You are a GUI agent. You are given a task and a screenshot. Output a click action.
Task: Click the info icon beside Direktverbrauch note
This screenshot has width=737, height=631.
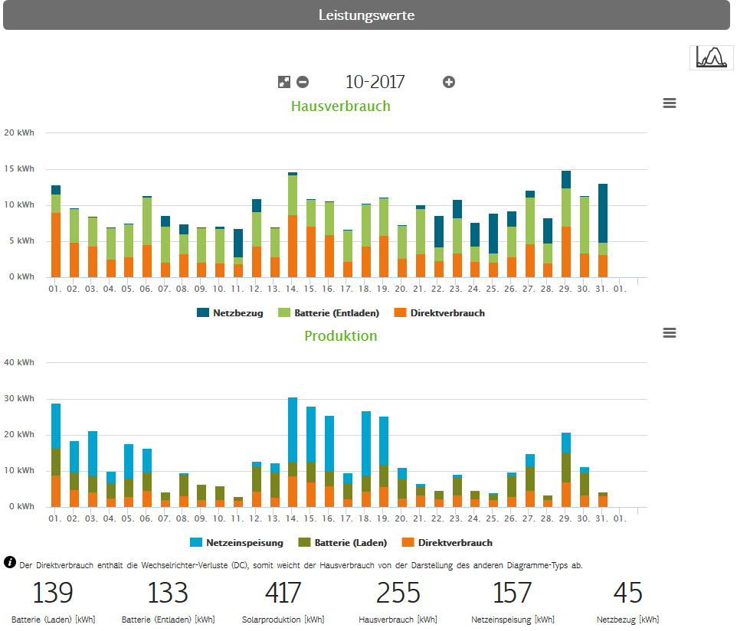pyautogui.click(x=10, y=563)
